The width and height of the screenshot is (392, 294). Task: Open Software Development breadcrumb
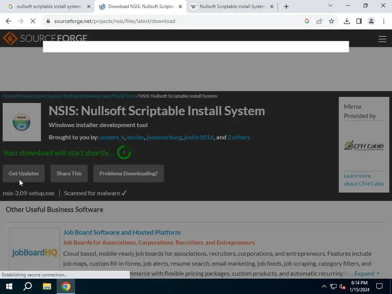[87, 96]
